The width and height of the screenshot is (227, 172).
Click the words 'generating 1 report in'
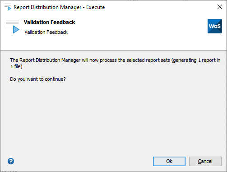pos(197,60)
